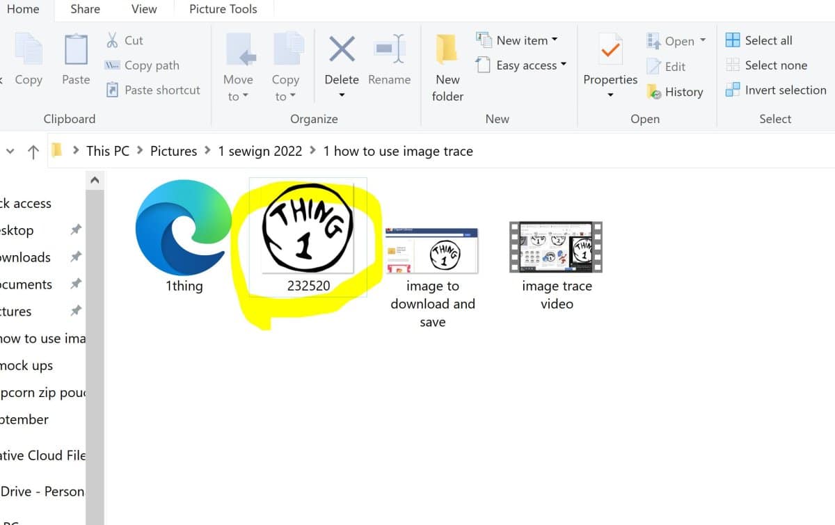Image resolution: width=835 pixels, height=525 pixels.
Task: Switch to the View ribbon tab
Action: pyautogui.click(x=144, y=9)
